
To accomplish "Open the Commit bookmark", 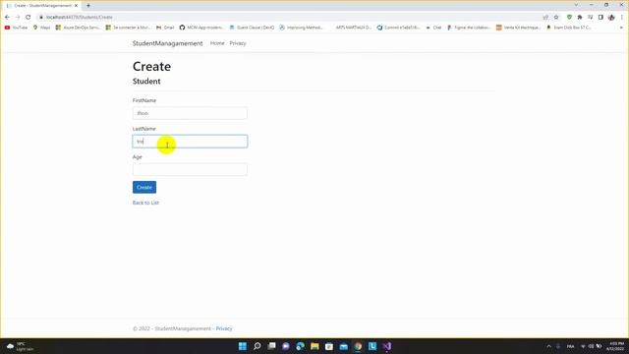I will (399, 28).
